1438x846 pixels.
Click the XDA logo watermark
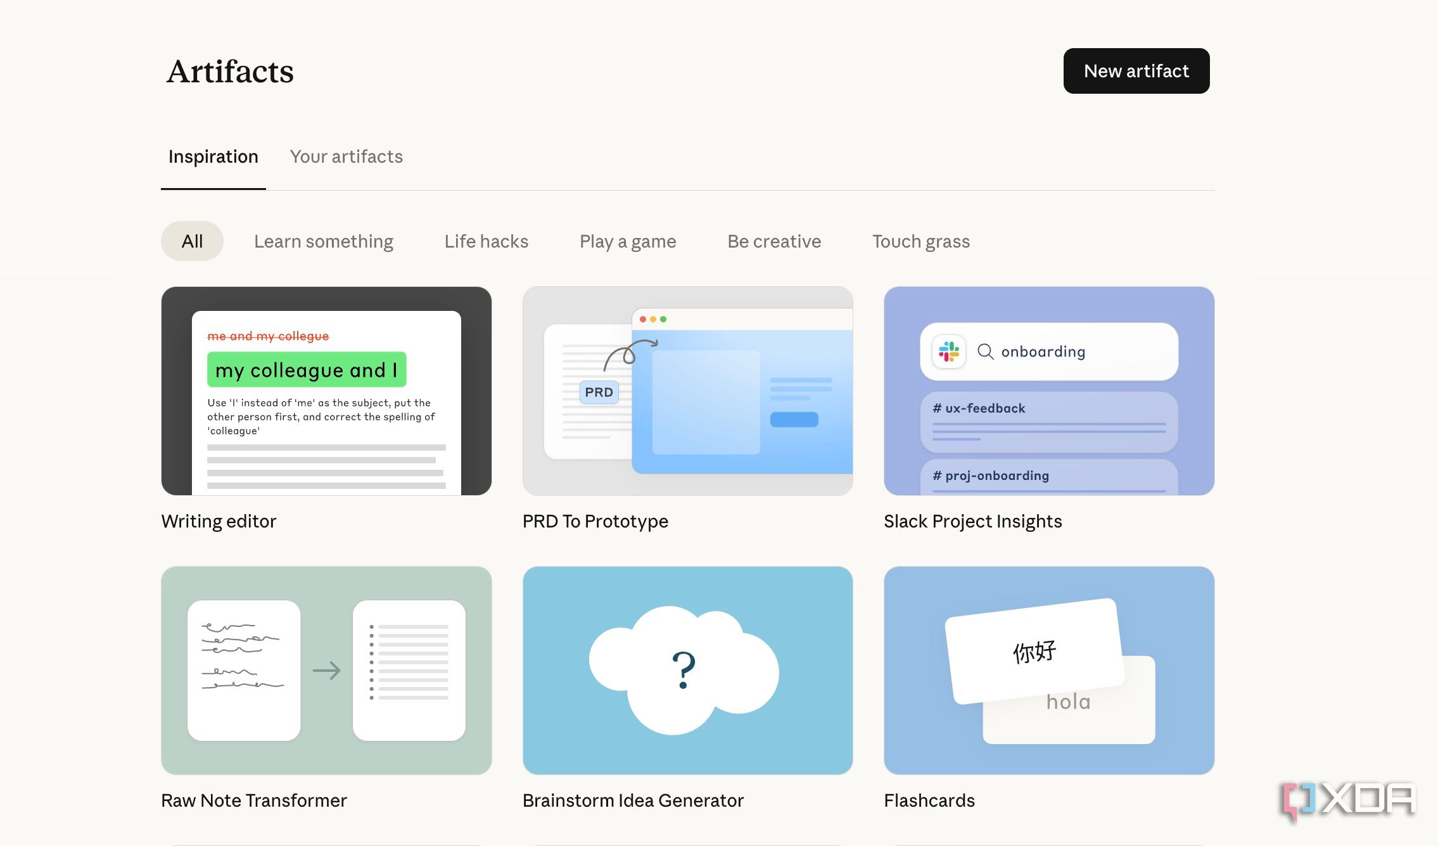(1347, 800)
